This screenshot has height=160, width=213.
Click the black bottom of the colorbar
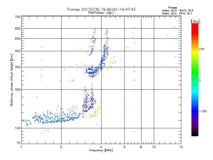click(195, 134)
